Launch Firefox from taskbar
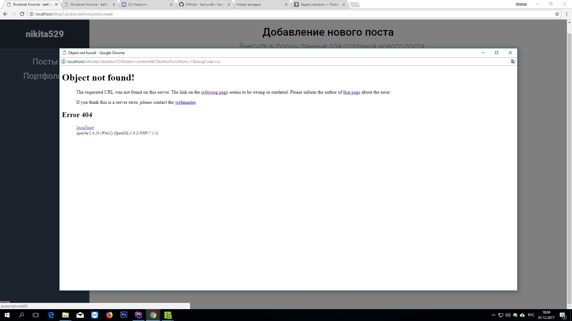The image size is (572, 321). (109, 315)
